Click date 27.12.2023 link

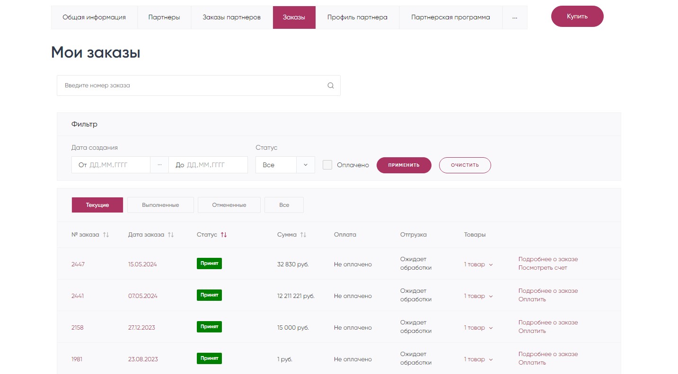(141, 328)
